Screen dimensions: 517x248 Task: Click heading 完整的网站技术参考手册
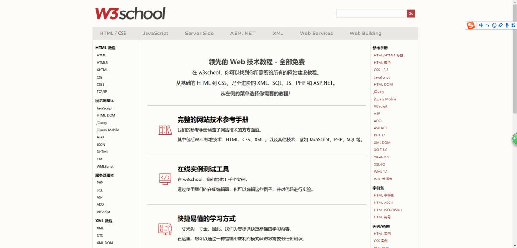[x=213, y=119]
